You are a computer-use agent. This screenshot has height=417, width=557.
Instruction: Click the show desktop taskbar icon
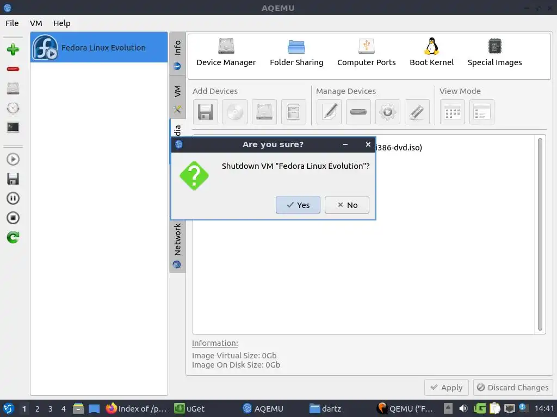(x=94, y=408)
